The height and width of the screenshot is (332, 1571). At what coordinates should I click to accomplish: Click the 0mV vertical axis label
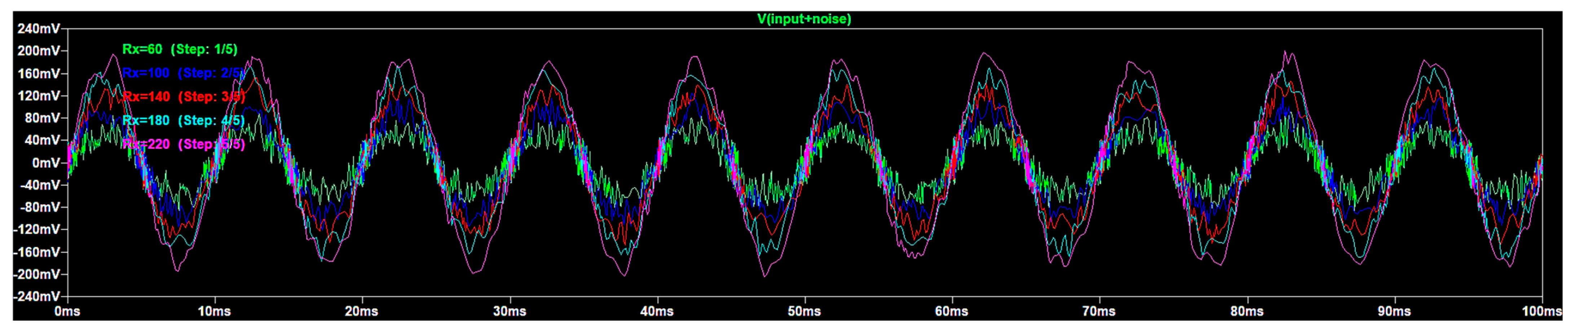(x=47, y=163)
